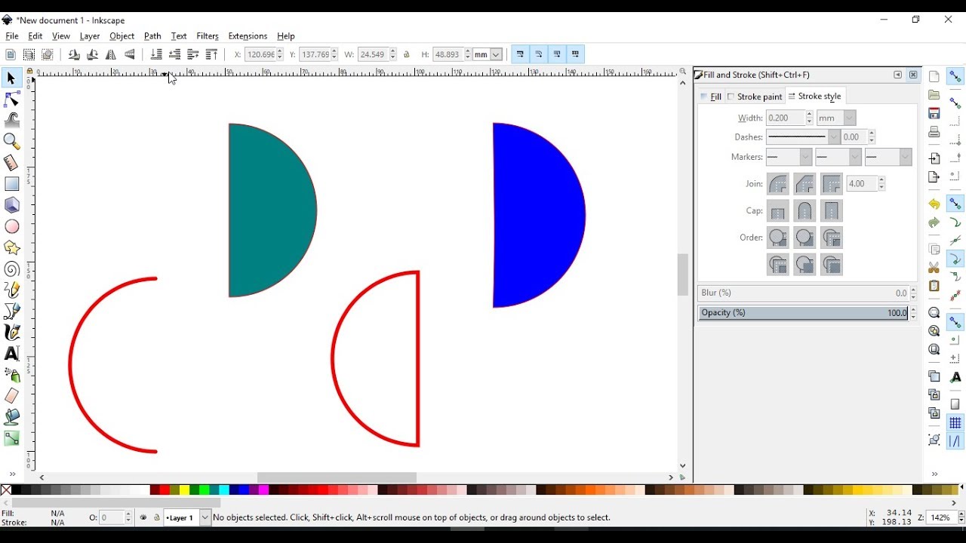Open the Object menu

[x=122, y=36]
